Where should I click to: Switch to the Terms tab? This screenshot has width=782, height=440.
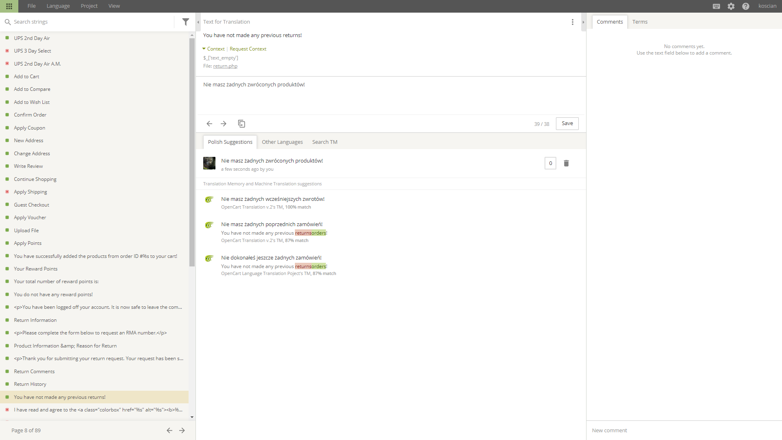tap(640, 22)
